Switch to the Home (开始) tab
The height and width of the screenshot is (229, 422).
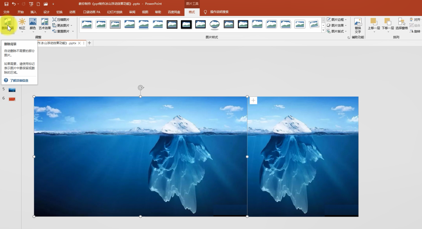click(21, 12)
